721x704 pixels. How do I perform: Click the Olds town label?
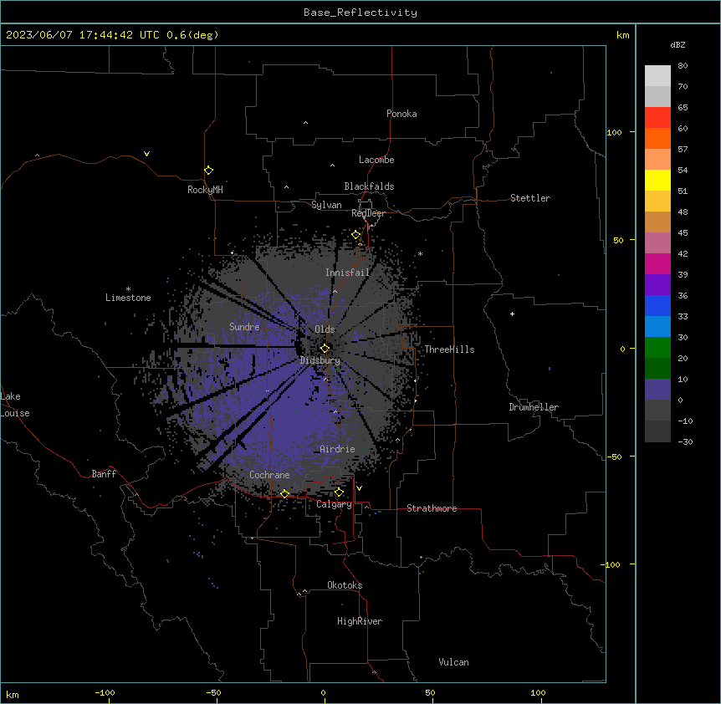click(325, 329)
